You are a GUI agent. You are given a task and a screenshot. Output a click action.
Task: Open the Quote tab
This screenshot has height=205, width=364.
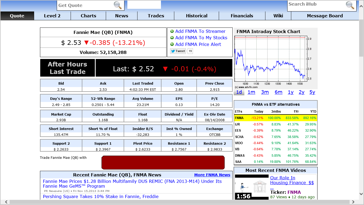point(17,16)
